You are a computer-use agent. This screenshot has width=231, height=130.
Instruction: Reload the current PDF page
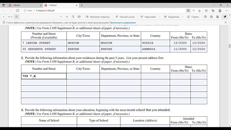click(17, 10)
